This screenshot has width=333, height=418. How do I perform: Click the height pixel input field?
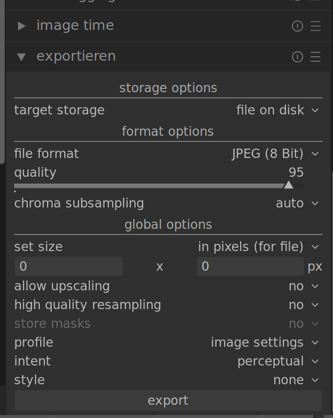[x=250, y=266]
